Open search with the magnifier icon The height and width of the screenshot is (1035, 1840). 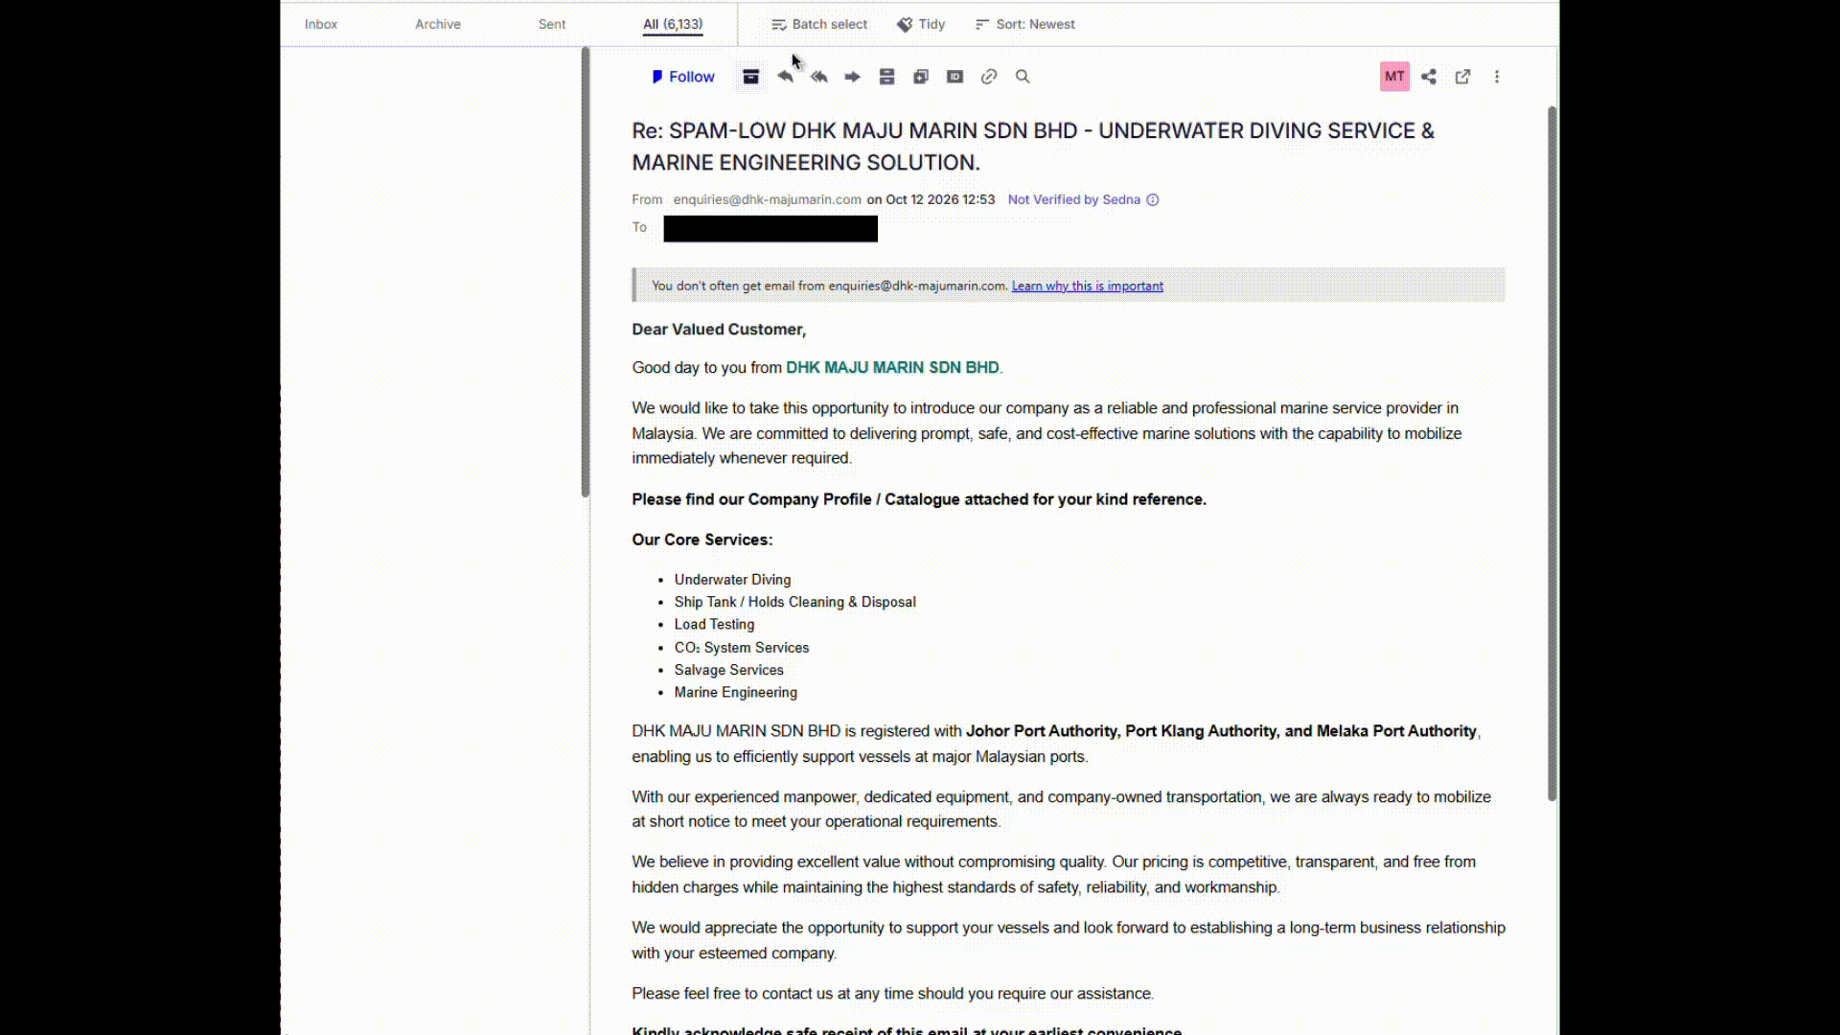point(1023,77)
